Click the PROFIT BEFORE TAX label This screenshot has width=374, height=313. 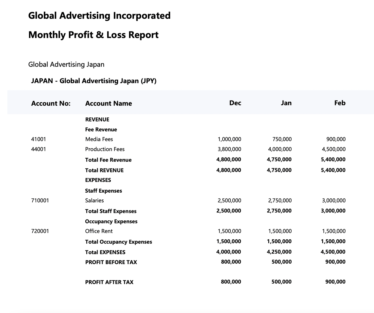tap(111, 262)
